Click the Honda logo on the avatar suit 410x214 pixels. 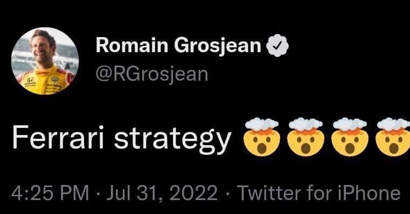coord(30,80)
